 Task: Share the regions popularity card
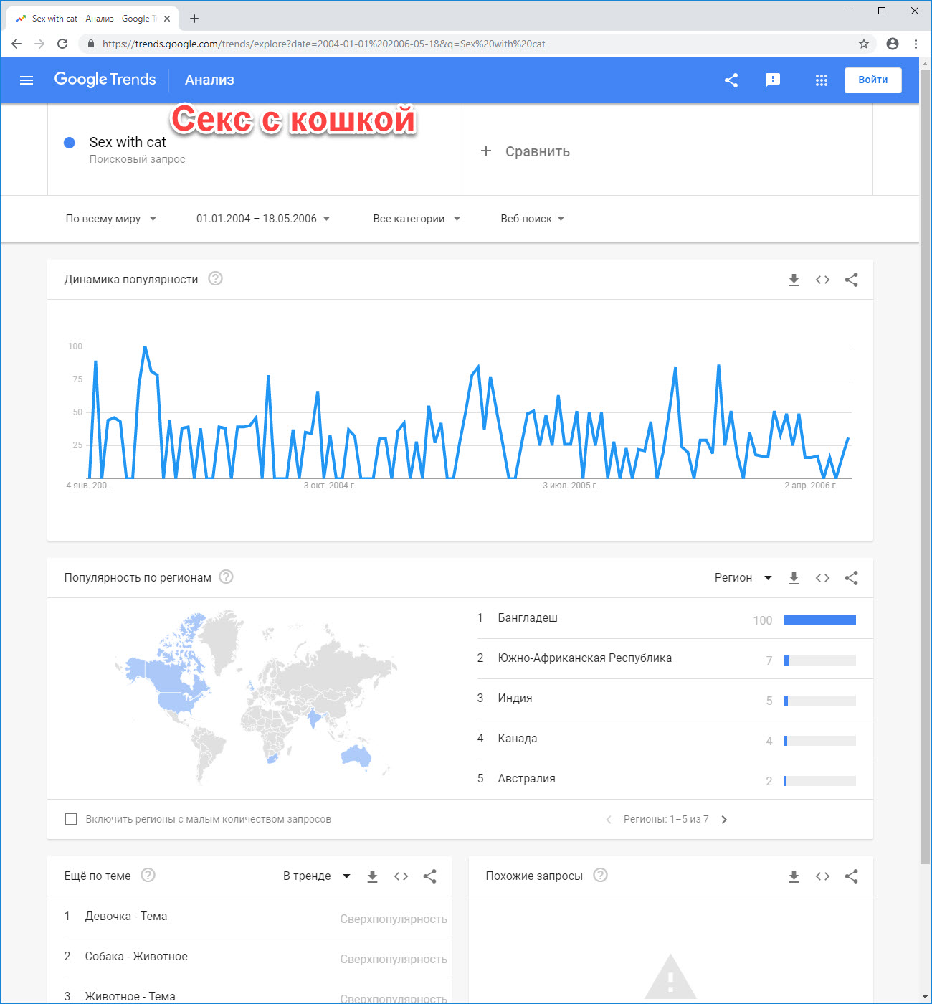click(x=851, y=578)
